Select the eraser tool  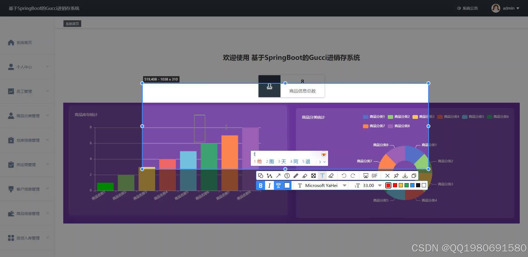[331, 176]
